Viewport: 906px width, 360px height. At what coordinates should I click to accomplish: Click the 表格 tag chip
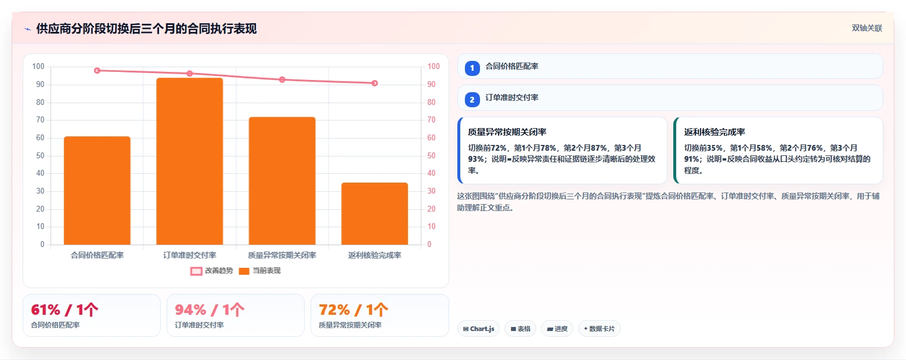click(x=520, y=329)
